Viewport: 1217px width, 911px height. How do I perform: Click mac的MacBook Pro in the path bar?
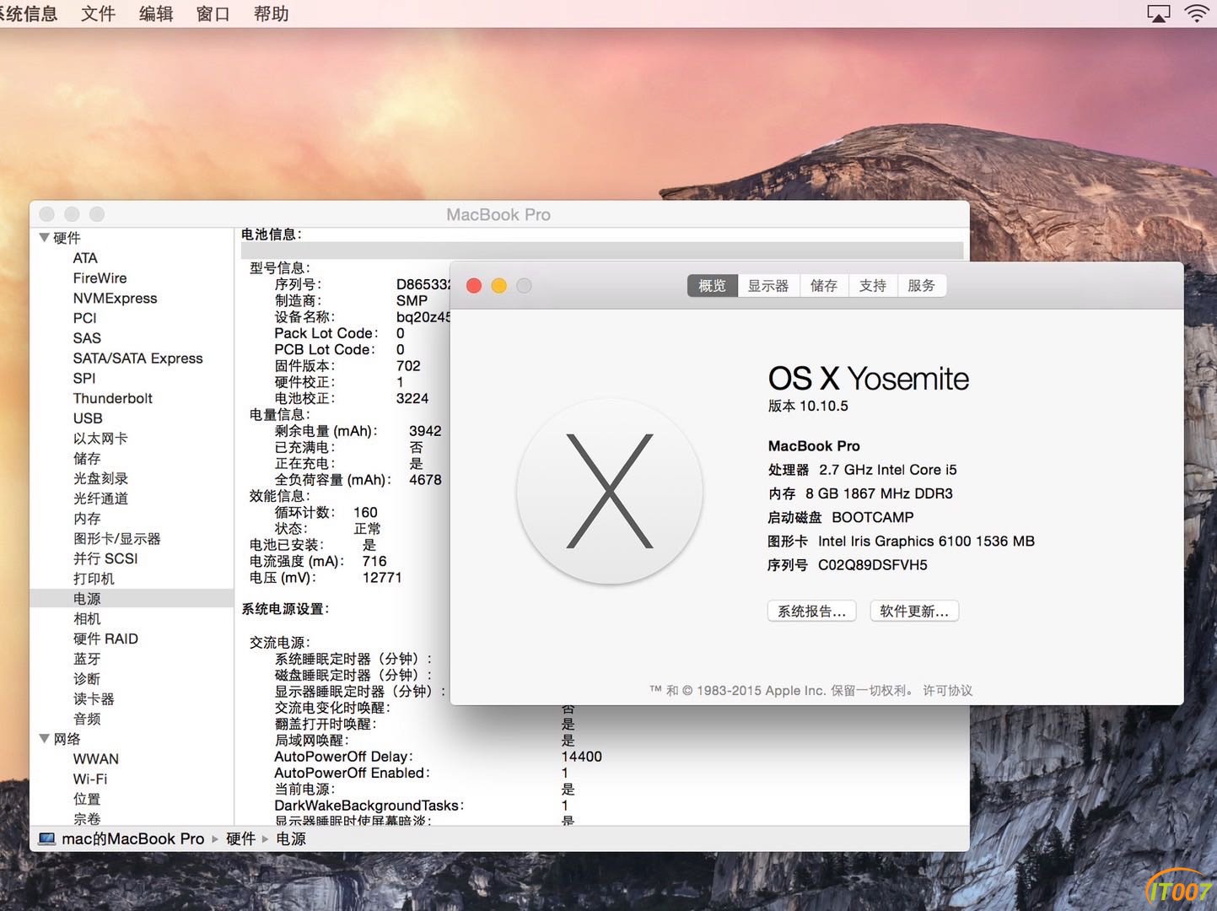click(132, 838)
